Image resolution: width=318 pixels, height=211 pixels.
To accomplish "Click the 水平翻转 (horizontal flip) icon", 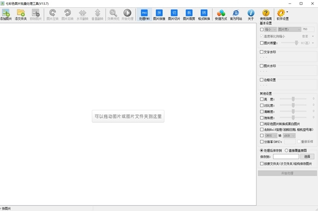I will click(83, 15).
